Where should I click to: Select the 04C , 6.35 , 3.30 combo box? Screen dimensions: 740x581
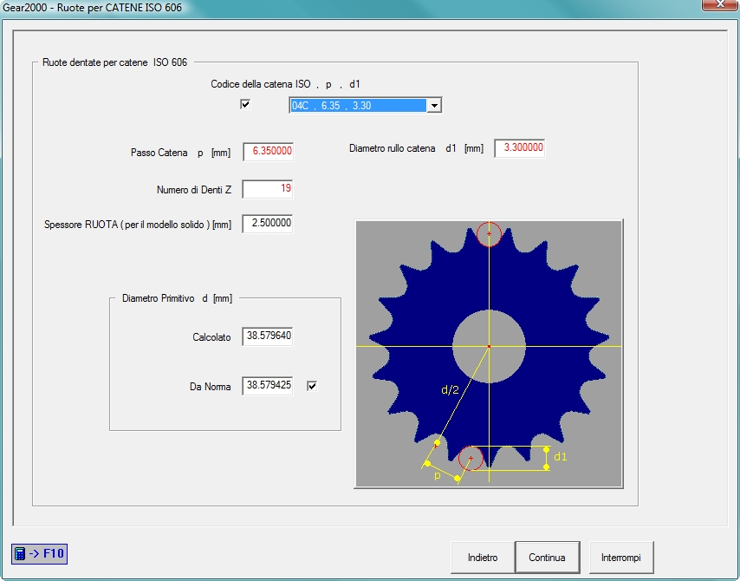click(366, 105)
